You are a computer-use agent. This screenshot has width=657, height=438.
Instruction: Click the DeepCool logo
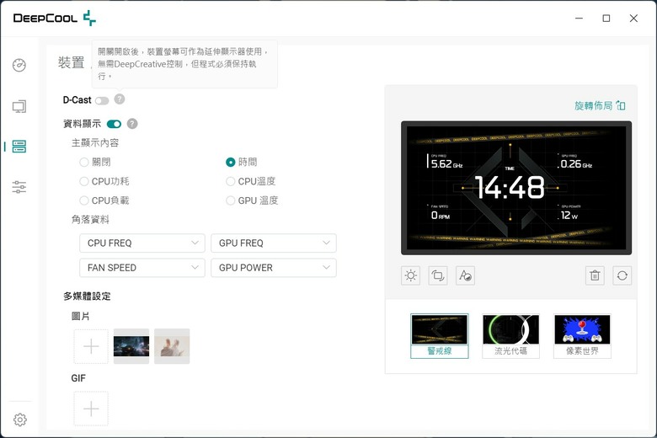coord(55,18)
